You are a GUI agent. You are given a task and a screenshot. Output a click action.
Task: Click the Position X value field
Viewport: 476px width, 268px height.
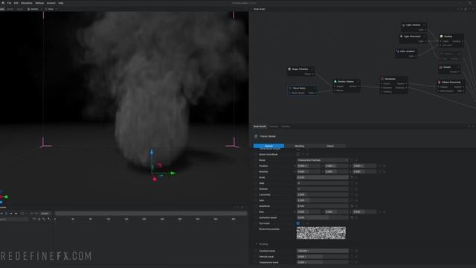309,166
